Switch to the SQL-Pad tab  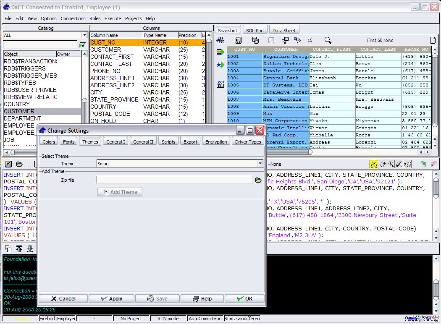click(255, 30)
